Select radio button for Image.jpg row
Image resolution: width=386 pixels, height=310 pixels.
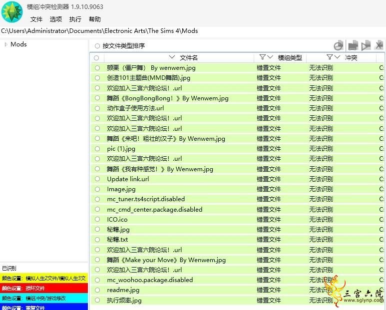click(x=97, y=189)
